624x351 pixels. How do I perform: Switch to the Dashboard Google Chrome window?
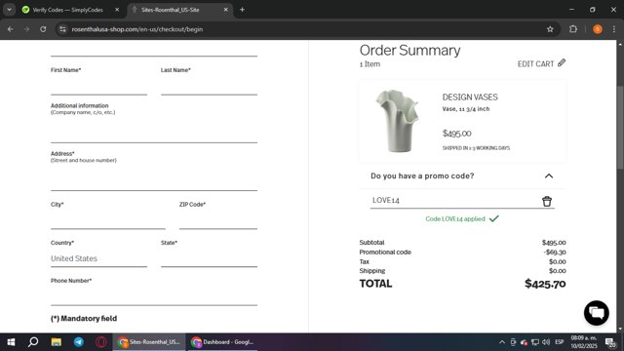tap(222, 342)
